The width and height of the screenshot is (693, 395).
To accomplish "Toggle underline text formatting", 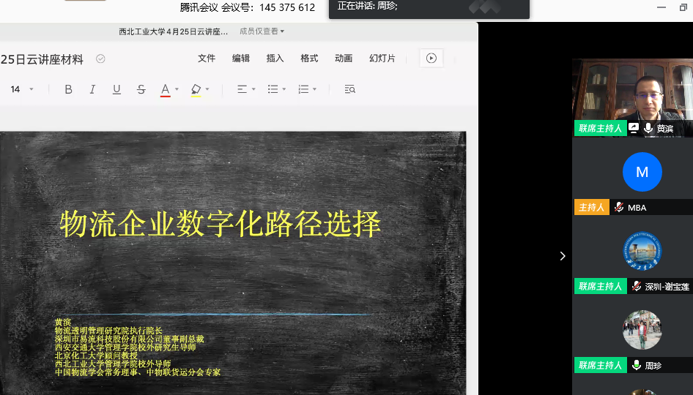I will pyautogui.click(x=116, y=89).
